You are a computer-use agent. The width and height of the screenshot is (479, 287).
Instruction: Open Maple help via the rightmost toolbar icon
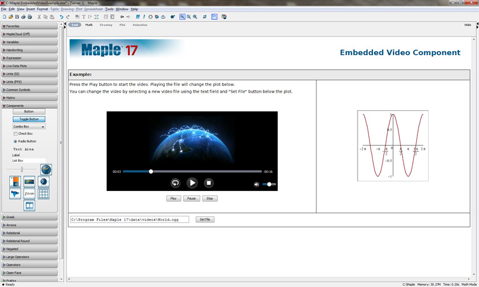[x=224, y=16]
